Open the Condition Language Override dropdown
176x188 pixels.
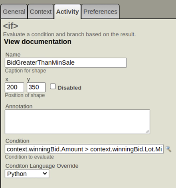[x=27, y=174]
